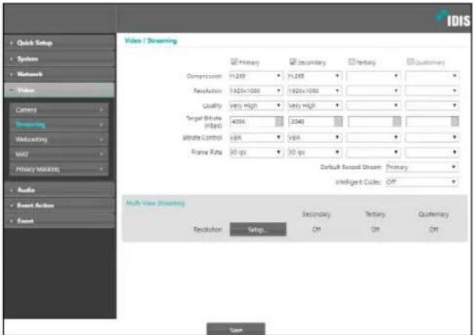Click the Tertiary Off value
The height and width of the screenshot is (335, 474).
click(375, 229)
